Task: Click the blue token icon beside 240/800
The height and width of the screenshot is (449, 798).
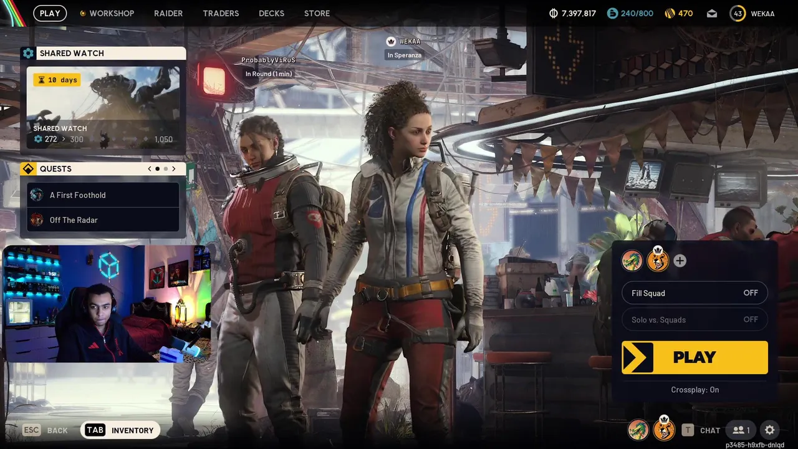Action: pyautogui.click(x=612, y=13)
